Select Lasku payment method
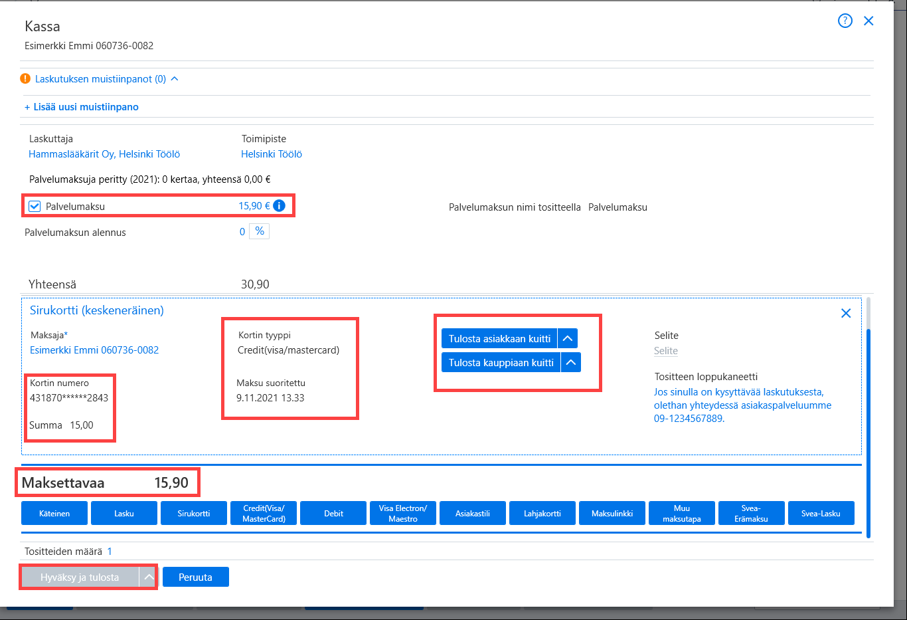 [124, 513]
